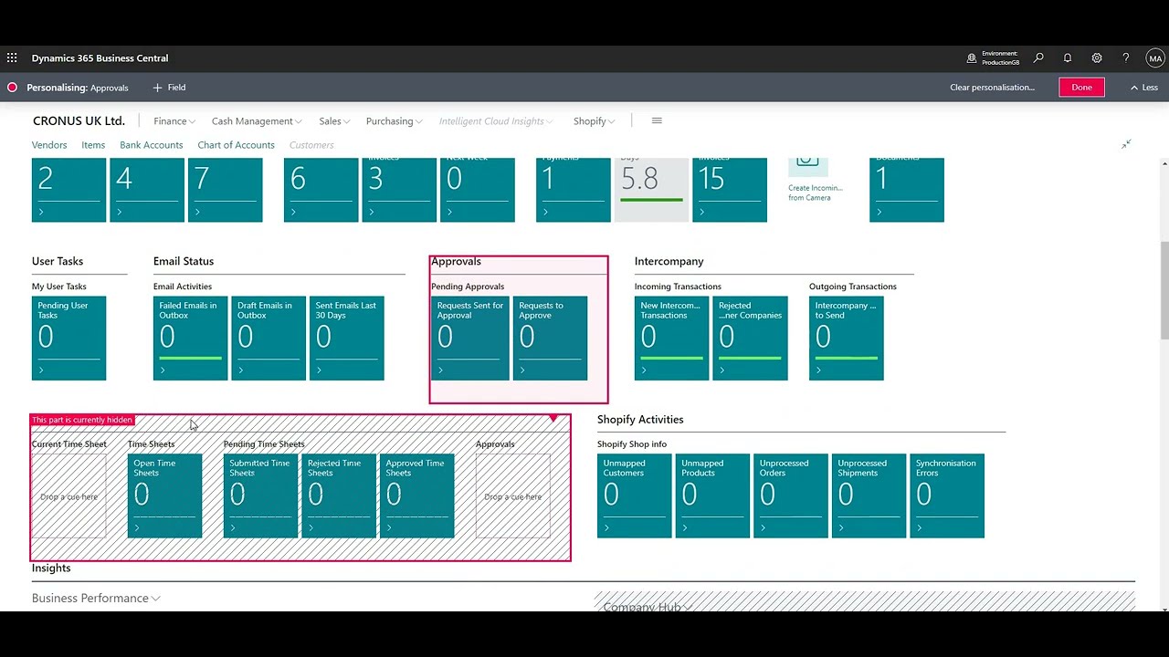The width and height of the screenshot is (1169, 657).
Task: Select the Rejected Time Sheets cue
Action: pyautogui.click(x=339, y=496)
